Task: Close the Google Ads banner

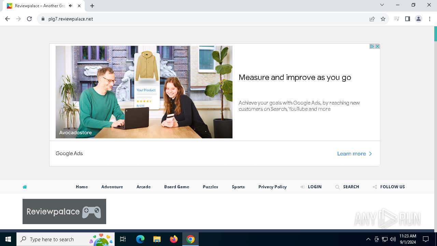Action: 377,46
